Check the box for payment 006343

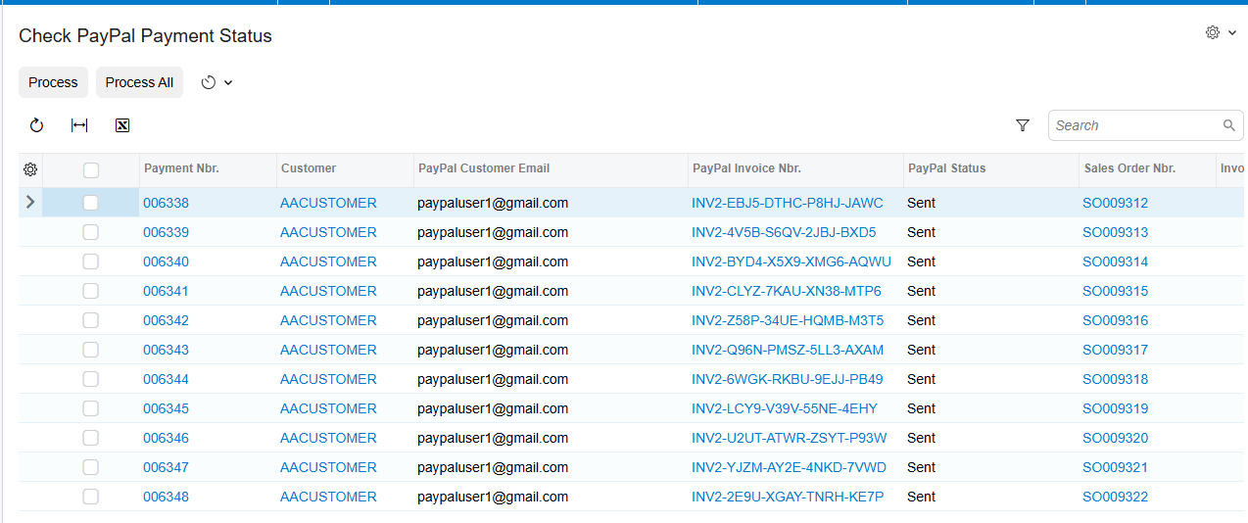tap(91, 350)
